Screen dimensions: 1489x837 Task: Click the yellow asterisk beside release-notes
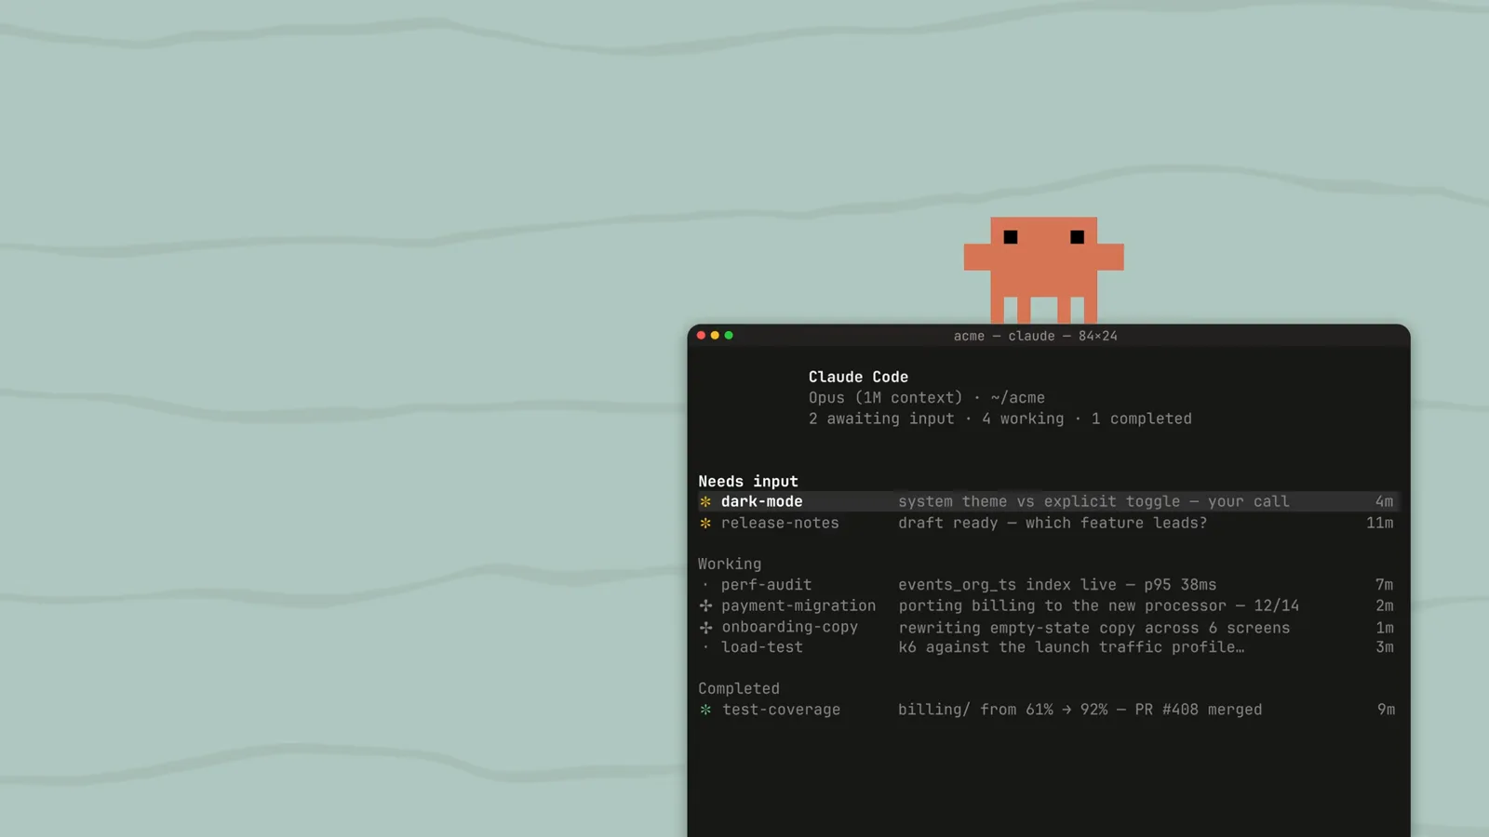click(705, 524)
